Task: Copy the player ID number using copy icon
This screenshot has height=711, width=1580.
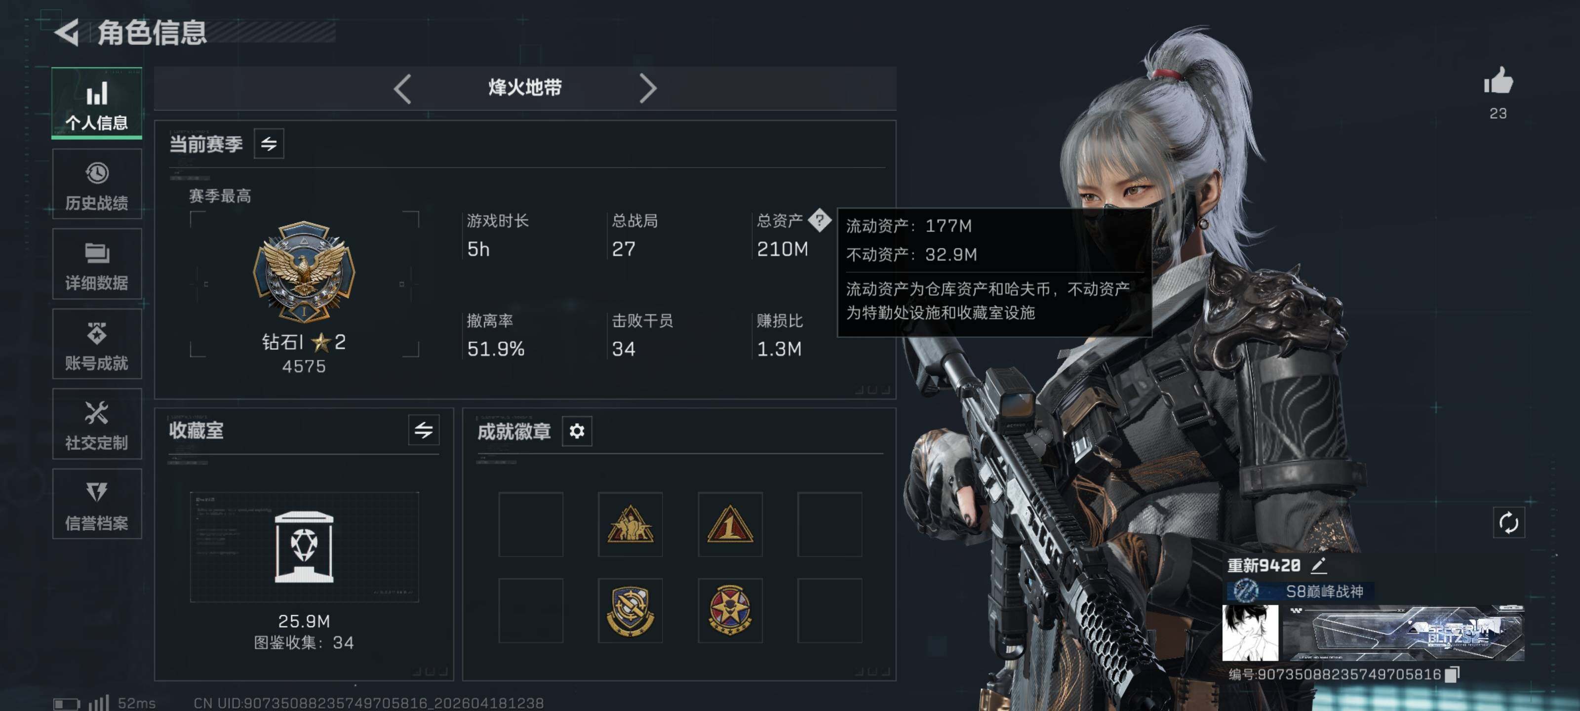Action: [x=1452, y=674]
